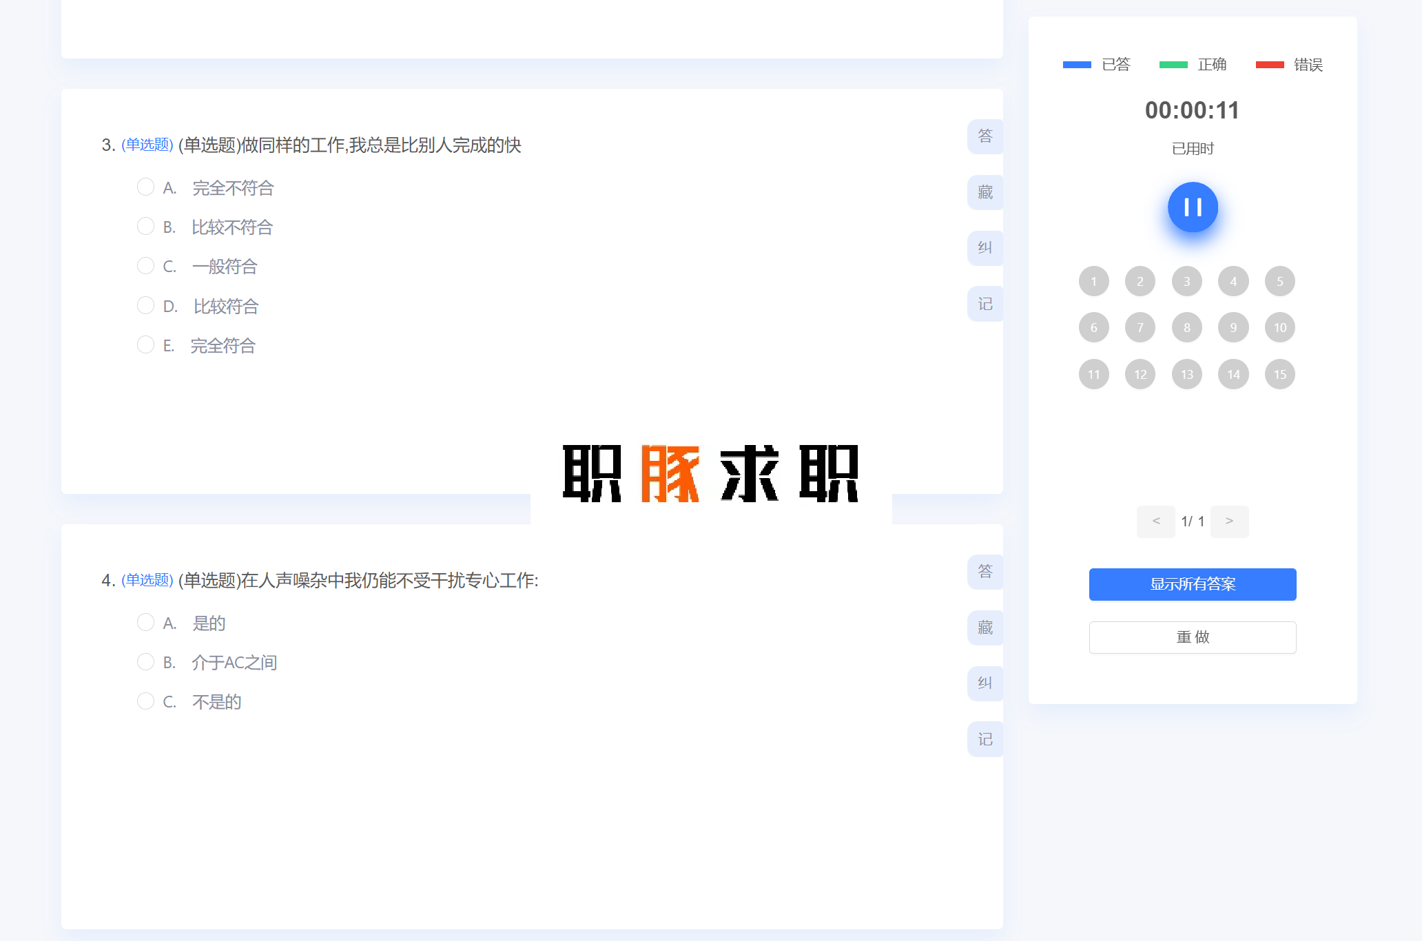Go to next page of question numbers
The image size is (1422, 941).
[1229, 521]
